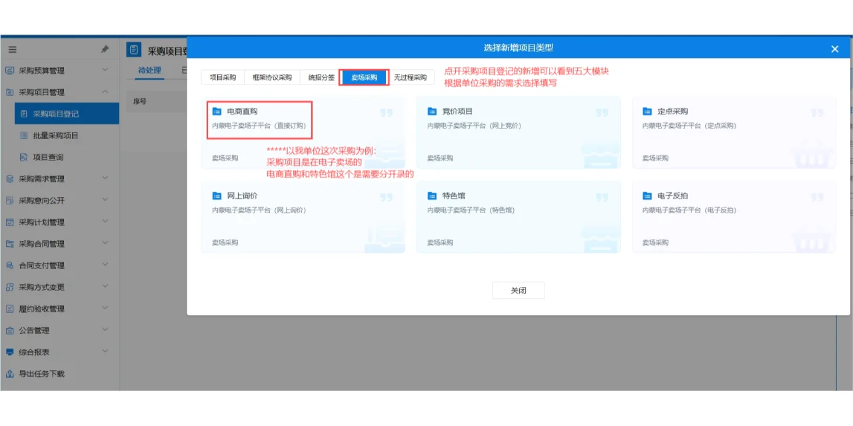This screenshot has width=853, height=426.
Task: Select the 卖场采购 tab
Action: 364,77
